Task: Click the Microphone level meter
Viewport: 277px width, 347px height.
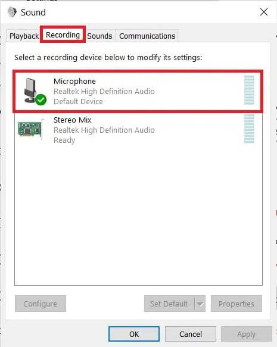Action: [249, 90]
